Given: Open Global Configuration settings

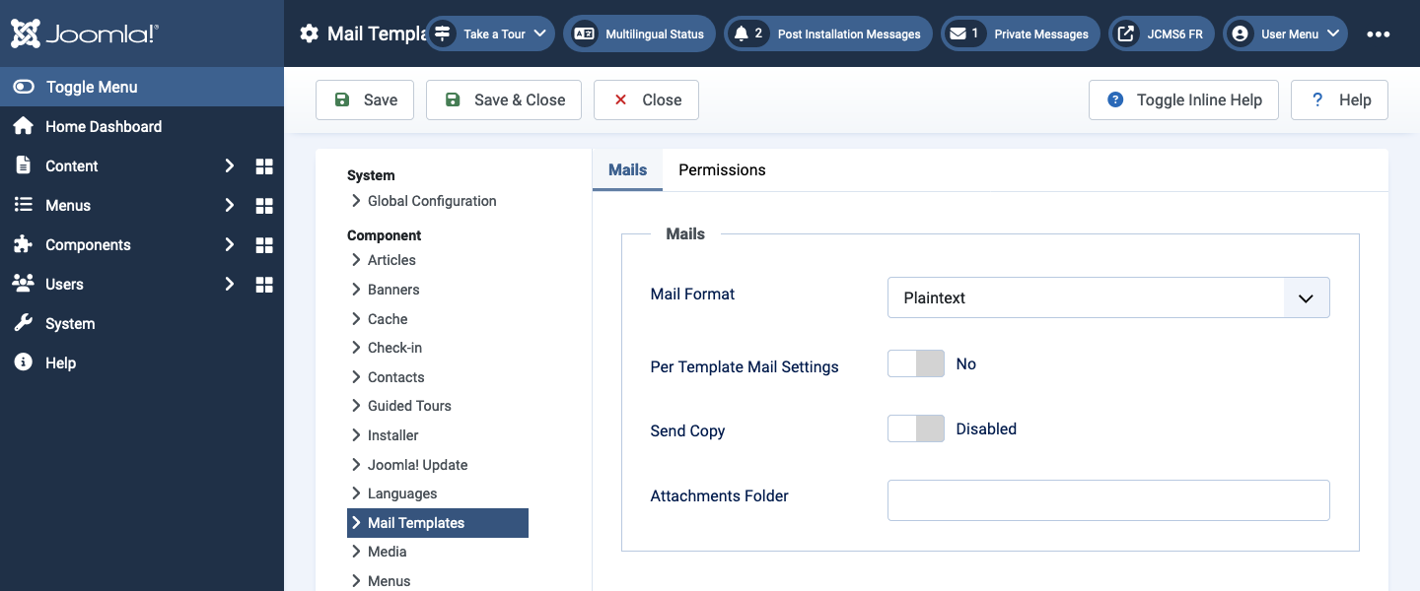Looking at the screenshot, I should pos(432,201).
